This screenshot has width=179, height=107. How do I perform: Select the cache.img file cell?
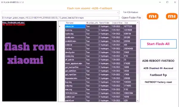click(75, 34)
